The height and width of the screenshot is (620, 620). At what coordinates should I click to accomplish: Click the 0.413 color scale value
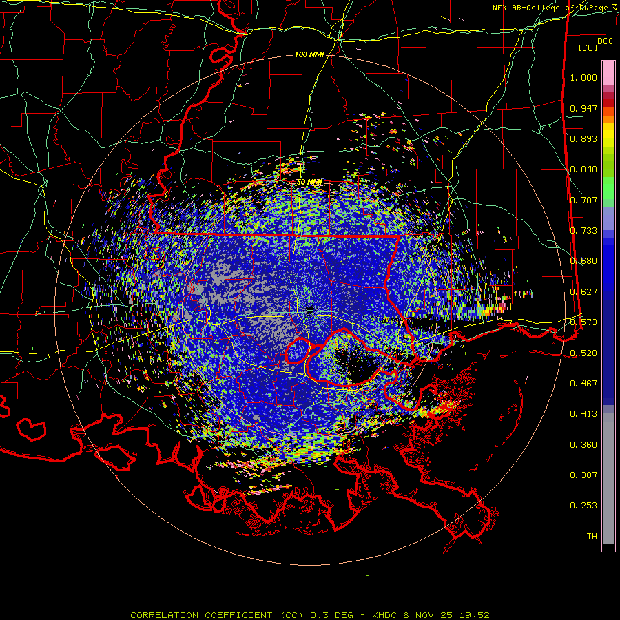[x=583, y=414]
